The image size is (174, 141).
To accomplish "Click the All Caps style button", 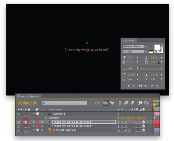I will (x=140, y=86).
